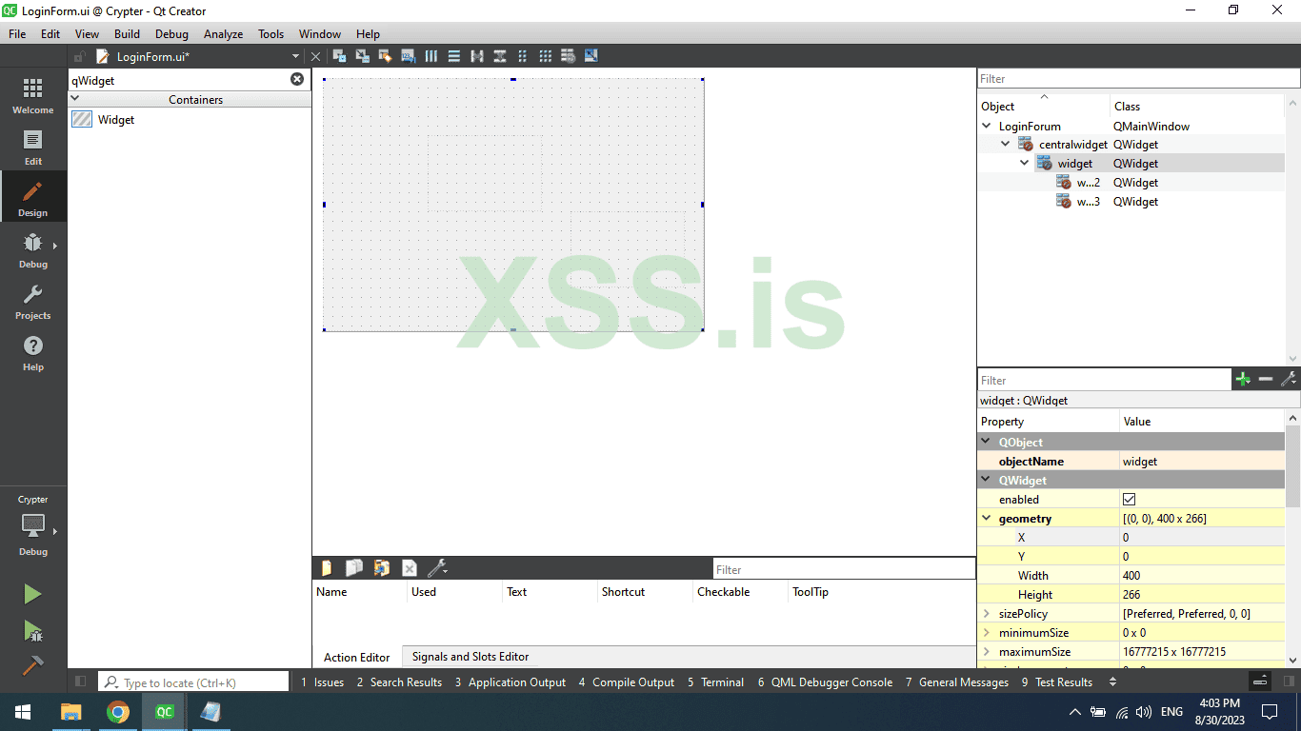Open the Tools menu

click(270, 33)
